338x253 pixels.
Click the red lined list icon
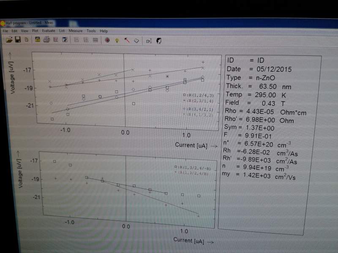coord(56,40)
